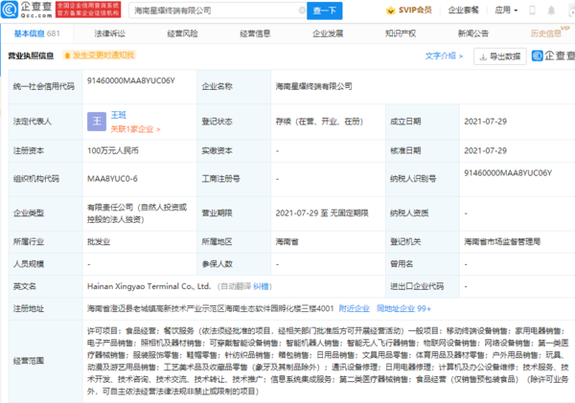Screen dimensions: 575x403
Task: Select status 存续（在营、开业、在册）
Action: 319,122
